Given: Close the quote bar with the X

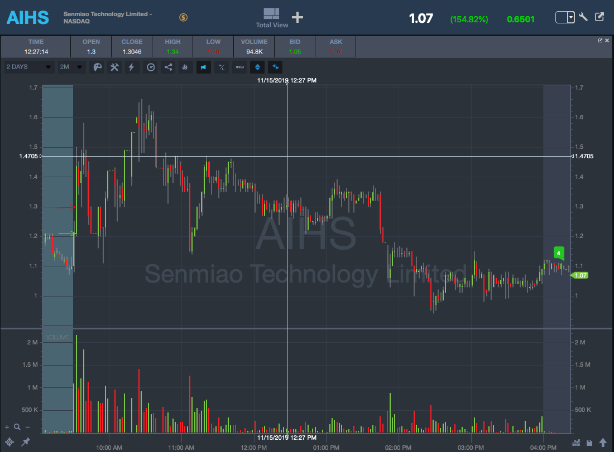Looking at the screenshot, I should [607, 40].
